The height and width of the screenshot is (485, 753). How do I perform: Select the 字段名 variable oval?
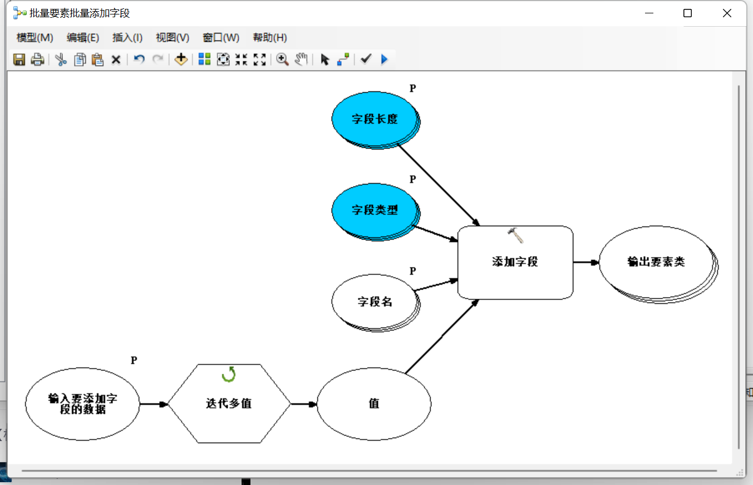click(375, 302)
